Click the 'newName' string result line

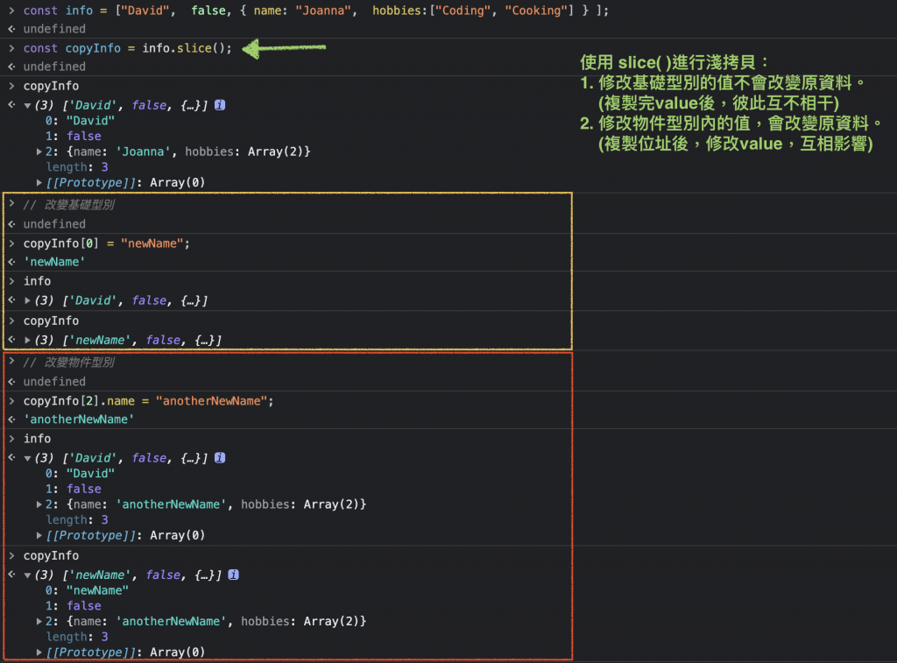(x=53, y=261)
